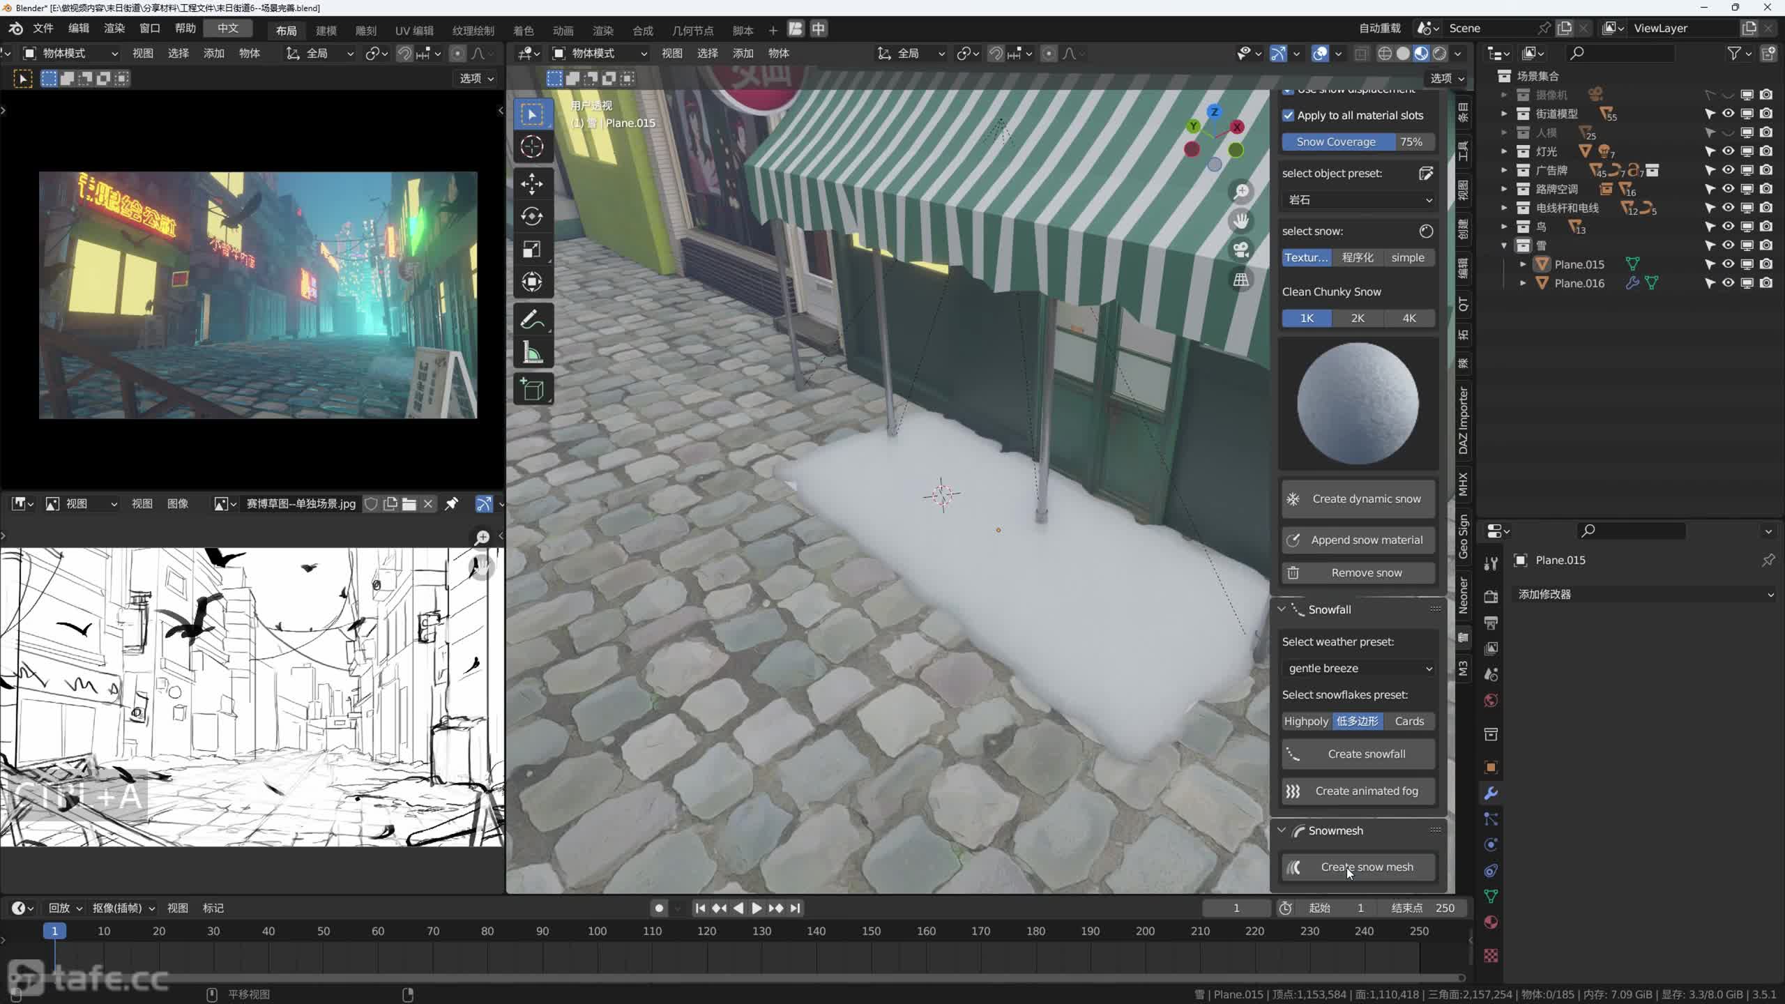Switch to wireframe viewport shading
Viewport: 1785px width, 1004px height.
click(1385, 54)
